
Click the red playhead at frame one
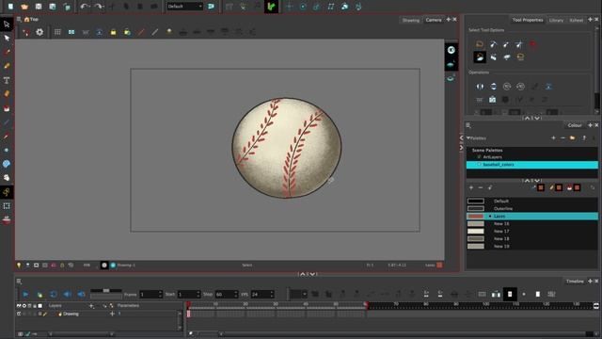(188, 305)
